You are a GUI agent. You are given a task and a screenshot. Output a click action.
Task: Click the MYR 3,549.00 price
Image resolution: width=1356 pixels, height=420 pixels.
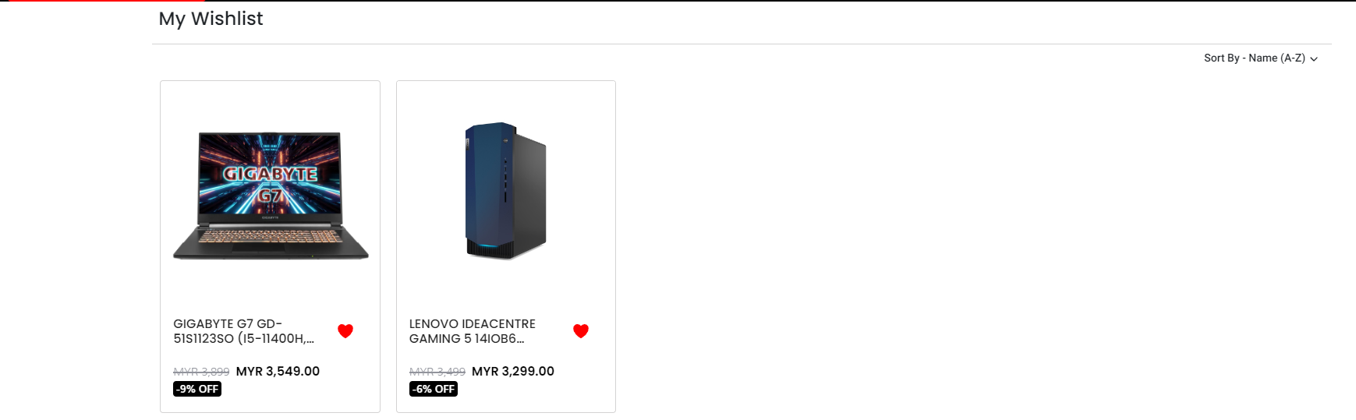(278, 372)
